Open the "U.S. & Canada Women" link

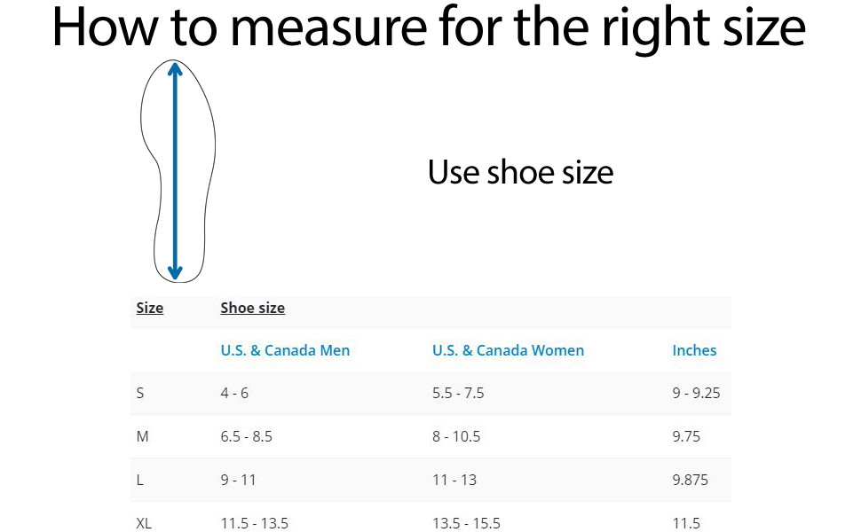pyautogui.click(x=508, y=350)
